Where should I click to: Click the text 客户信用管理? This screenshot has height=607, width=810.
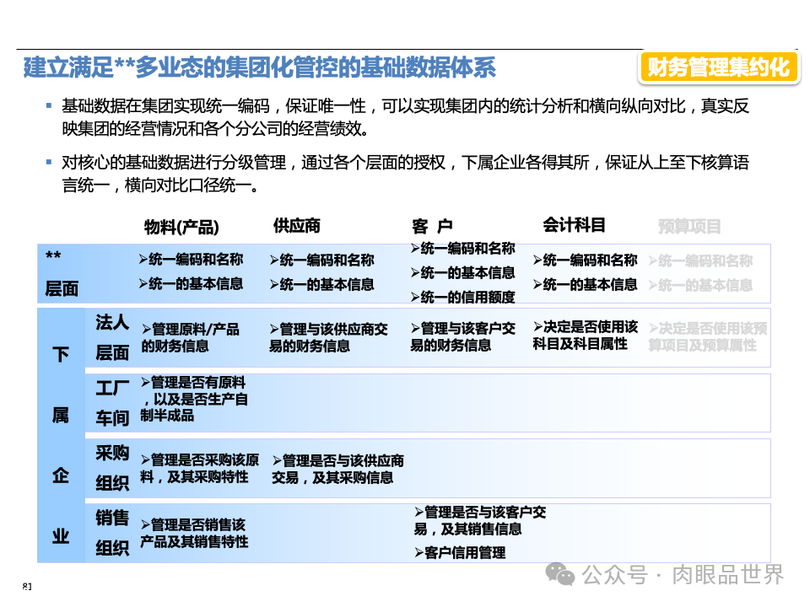[x=460, y=553]
